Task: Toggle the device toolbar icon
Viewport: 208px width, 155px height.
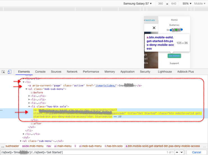Action: 10,72
